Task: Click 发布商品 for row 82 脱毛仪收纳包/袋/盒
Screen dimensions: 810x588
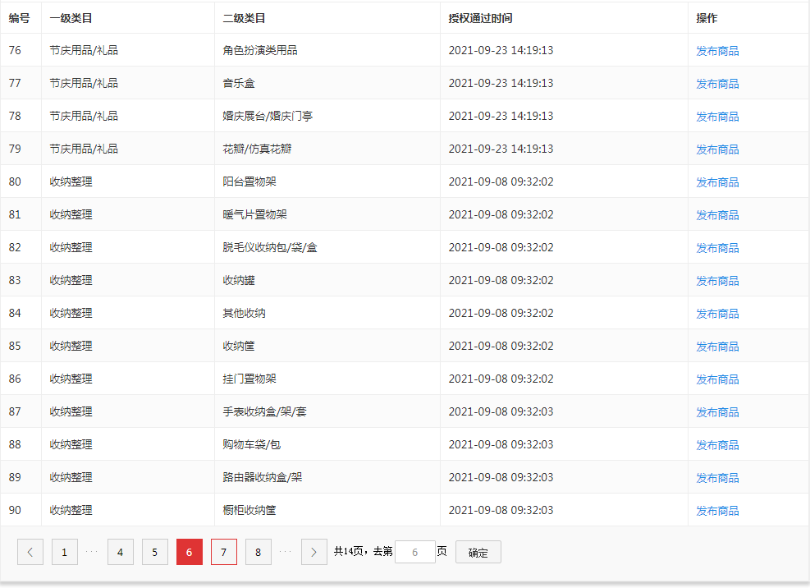Action: click(717, 248)
